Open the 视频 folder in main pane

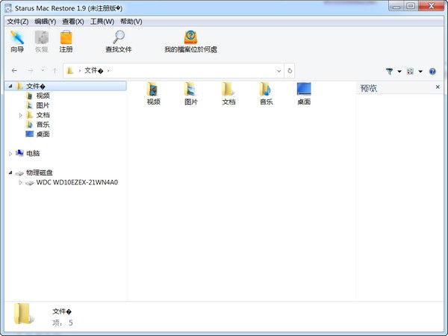pyautogui.click(x=153, y=94)
